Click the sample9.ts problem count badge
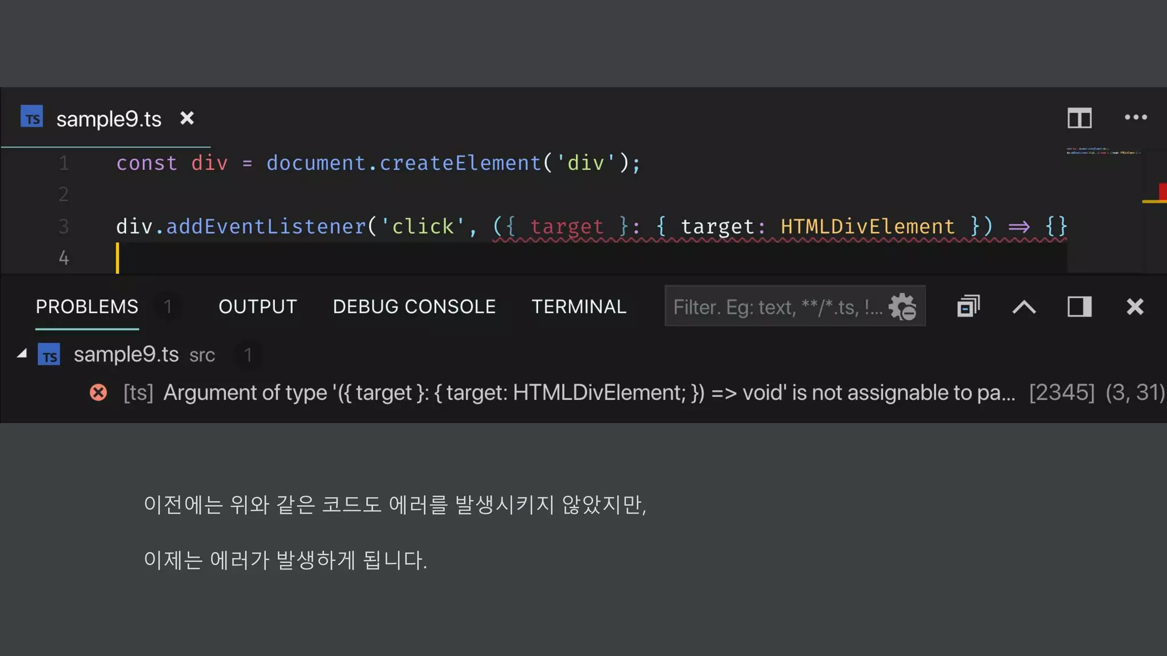The width and height of the screenshot is (1167, 656). point(248,355)
